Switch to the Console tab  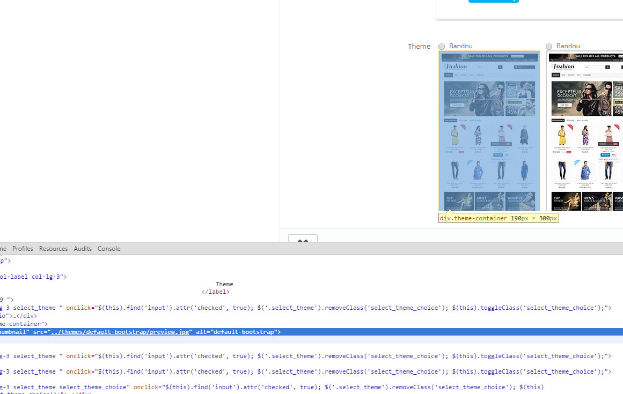tap(109, 249)
